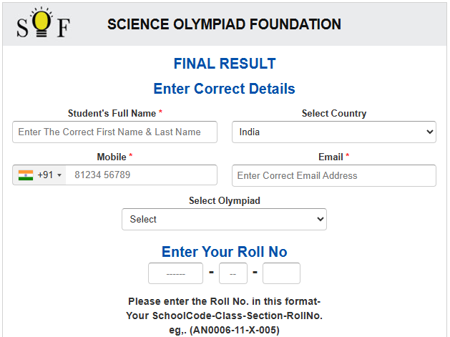Screen dimensions: 450x337
Task: Click the SOF lightbulb logo
Action: coord(44,24)
